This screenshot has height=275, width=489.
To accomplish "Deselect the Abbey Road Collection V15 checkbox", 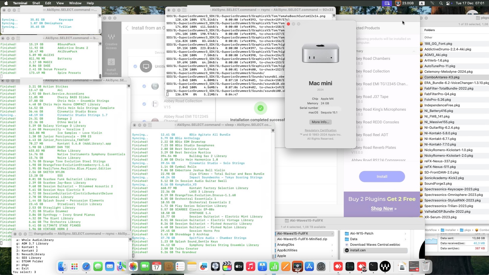I will 144,104.
